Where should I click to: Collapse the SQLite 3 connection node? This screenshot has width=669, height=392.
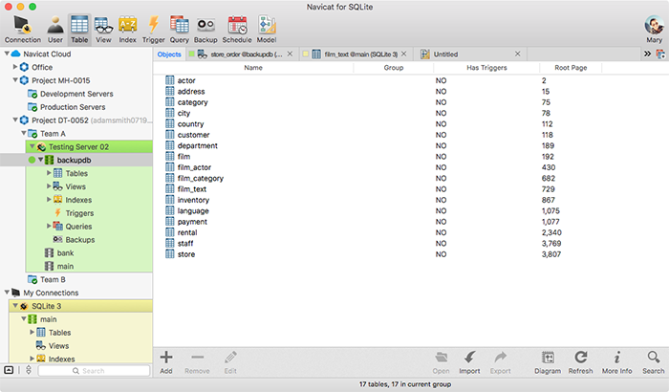[x=15, y=306]
